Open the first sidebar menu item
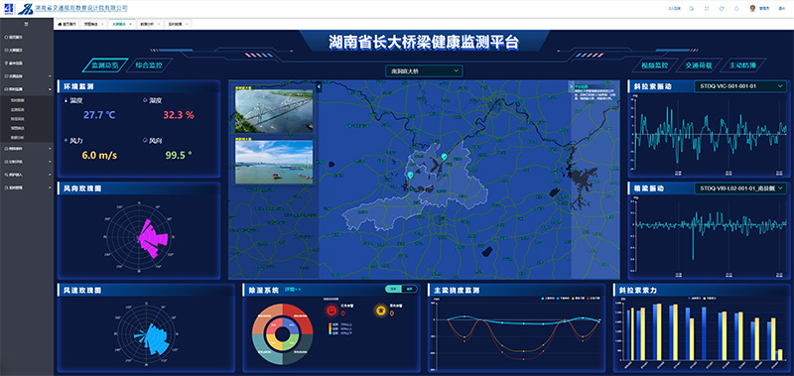 (x=27, y=37)
